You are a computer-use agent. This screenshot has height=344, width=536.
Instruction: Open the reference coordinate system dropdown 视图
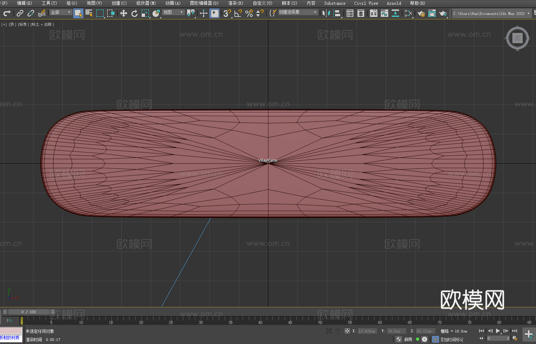[x=173, y=12]
